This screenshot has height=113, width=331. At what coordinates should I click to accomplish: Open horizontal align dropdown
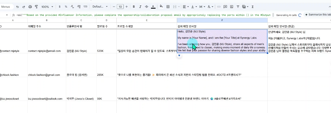coord(186,7)
